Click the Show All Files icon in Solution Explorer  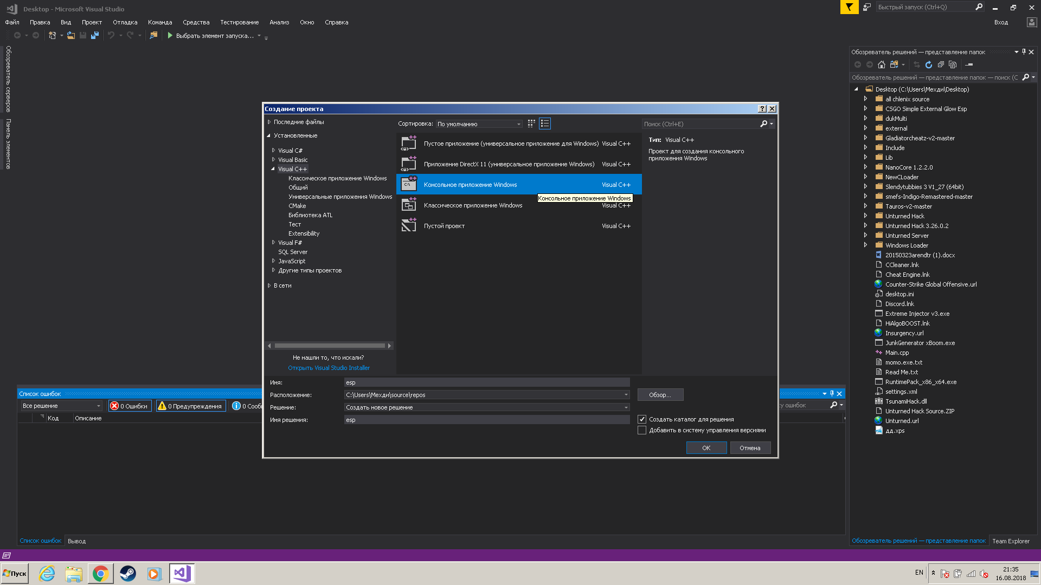953,64
